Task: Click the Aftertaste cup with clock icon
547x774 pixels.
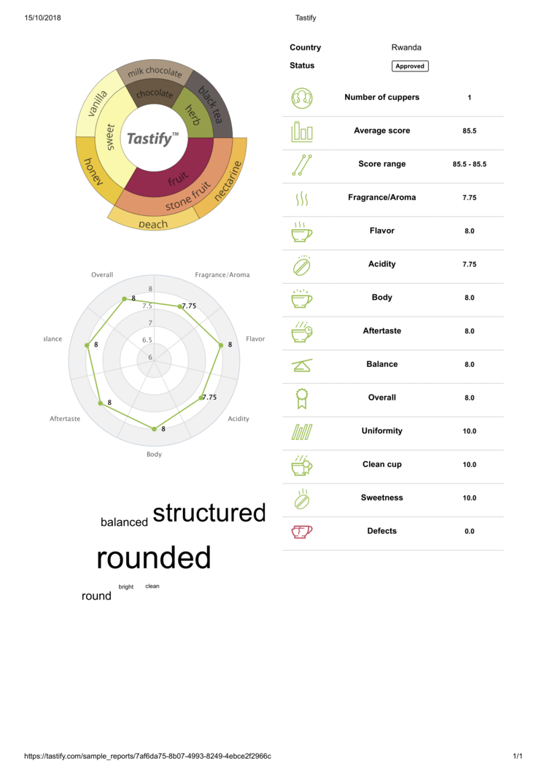Action: tap(302, 332)
